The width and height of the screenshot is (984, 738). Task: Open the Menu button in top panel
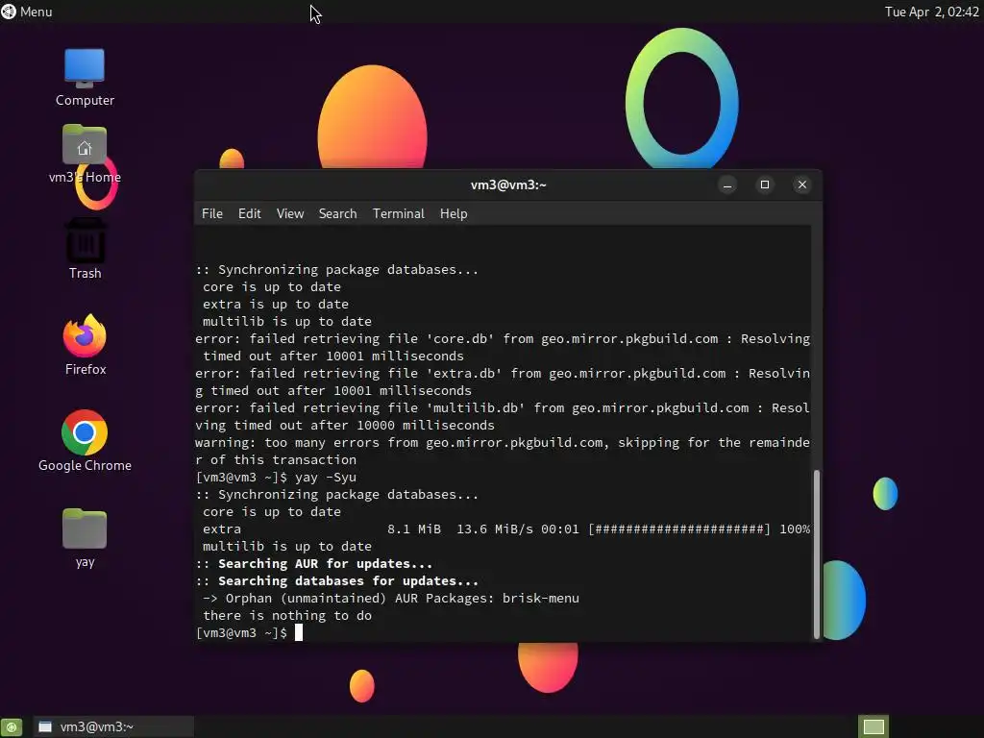click(x=27, y=12)
